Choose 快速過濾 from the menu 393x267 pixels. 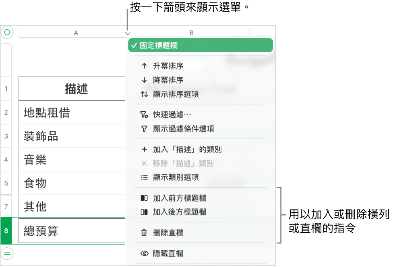point(171,114)
